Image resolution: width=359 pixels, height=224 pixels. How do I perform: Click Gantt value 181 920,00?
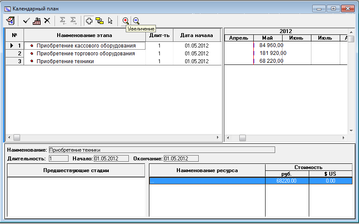(273, 53)
